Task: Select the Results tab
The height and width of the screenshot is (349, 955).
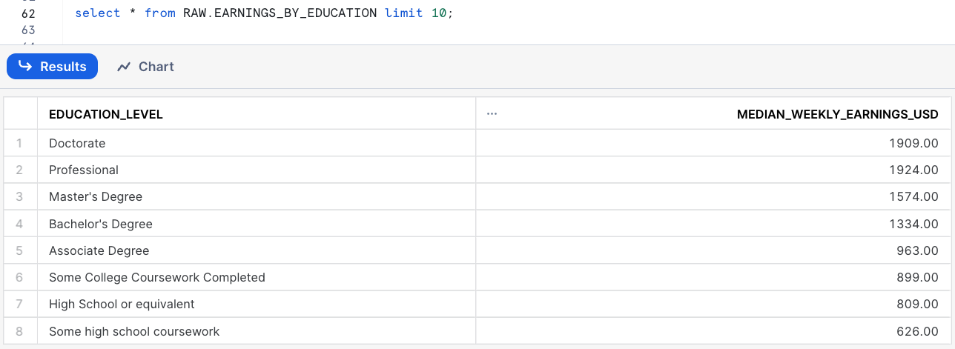Action: pos(53,67)
